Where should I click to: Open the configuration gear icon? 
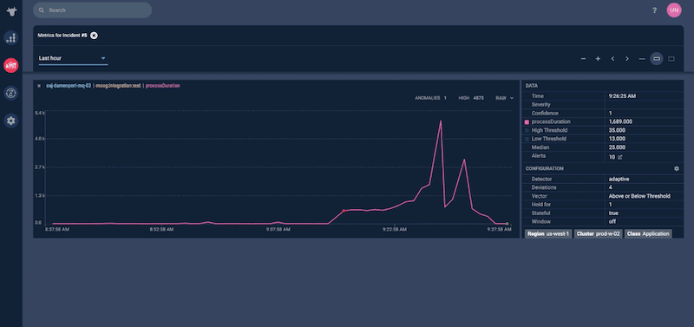[677, 168]
